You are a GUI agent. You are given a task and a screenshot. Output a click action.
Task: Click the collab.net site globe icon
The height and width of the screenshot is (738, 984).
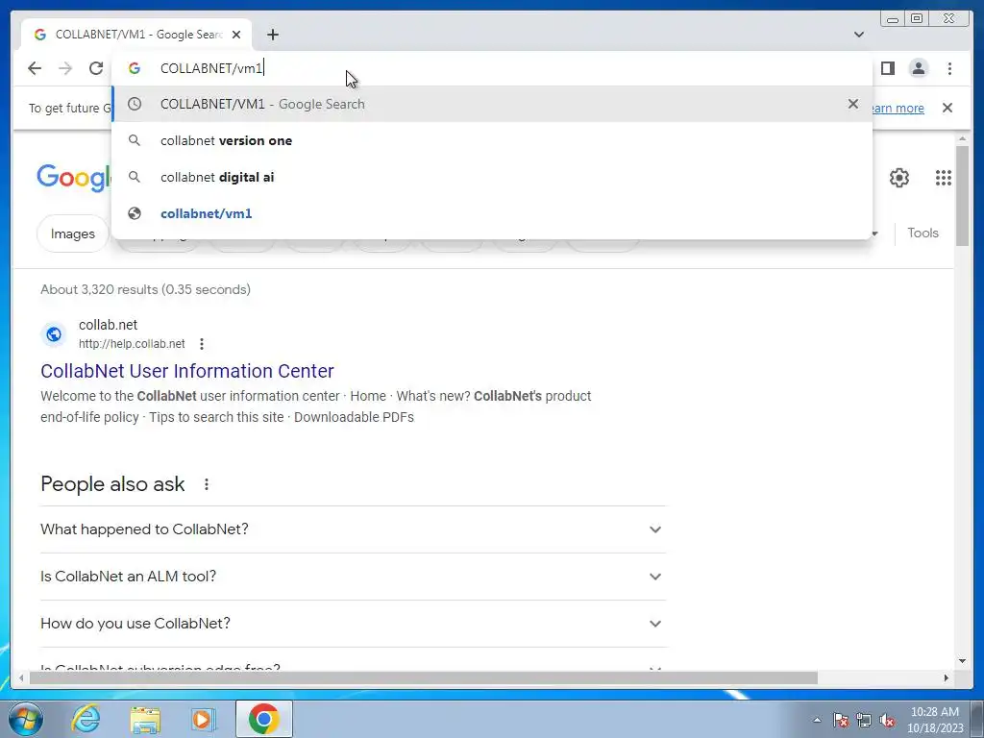pyautogui.click(x=54, y=334)
